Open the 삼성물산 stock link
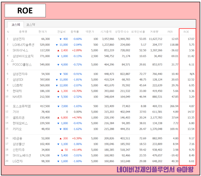The image size is (201, 176). click(19, 144)
